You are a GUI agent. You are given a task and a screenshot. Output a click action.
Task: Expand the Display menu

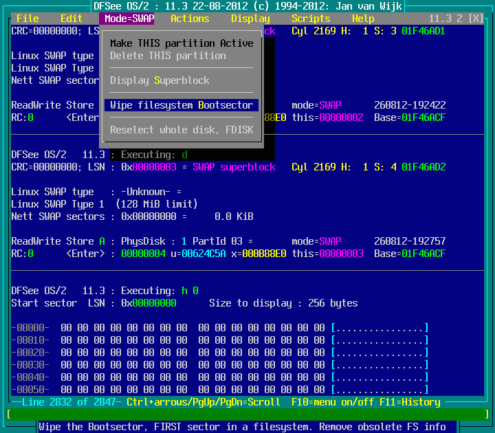click(250, 19)
